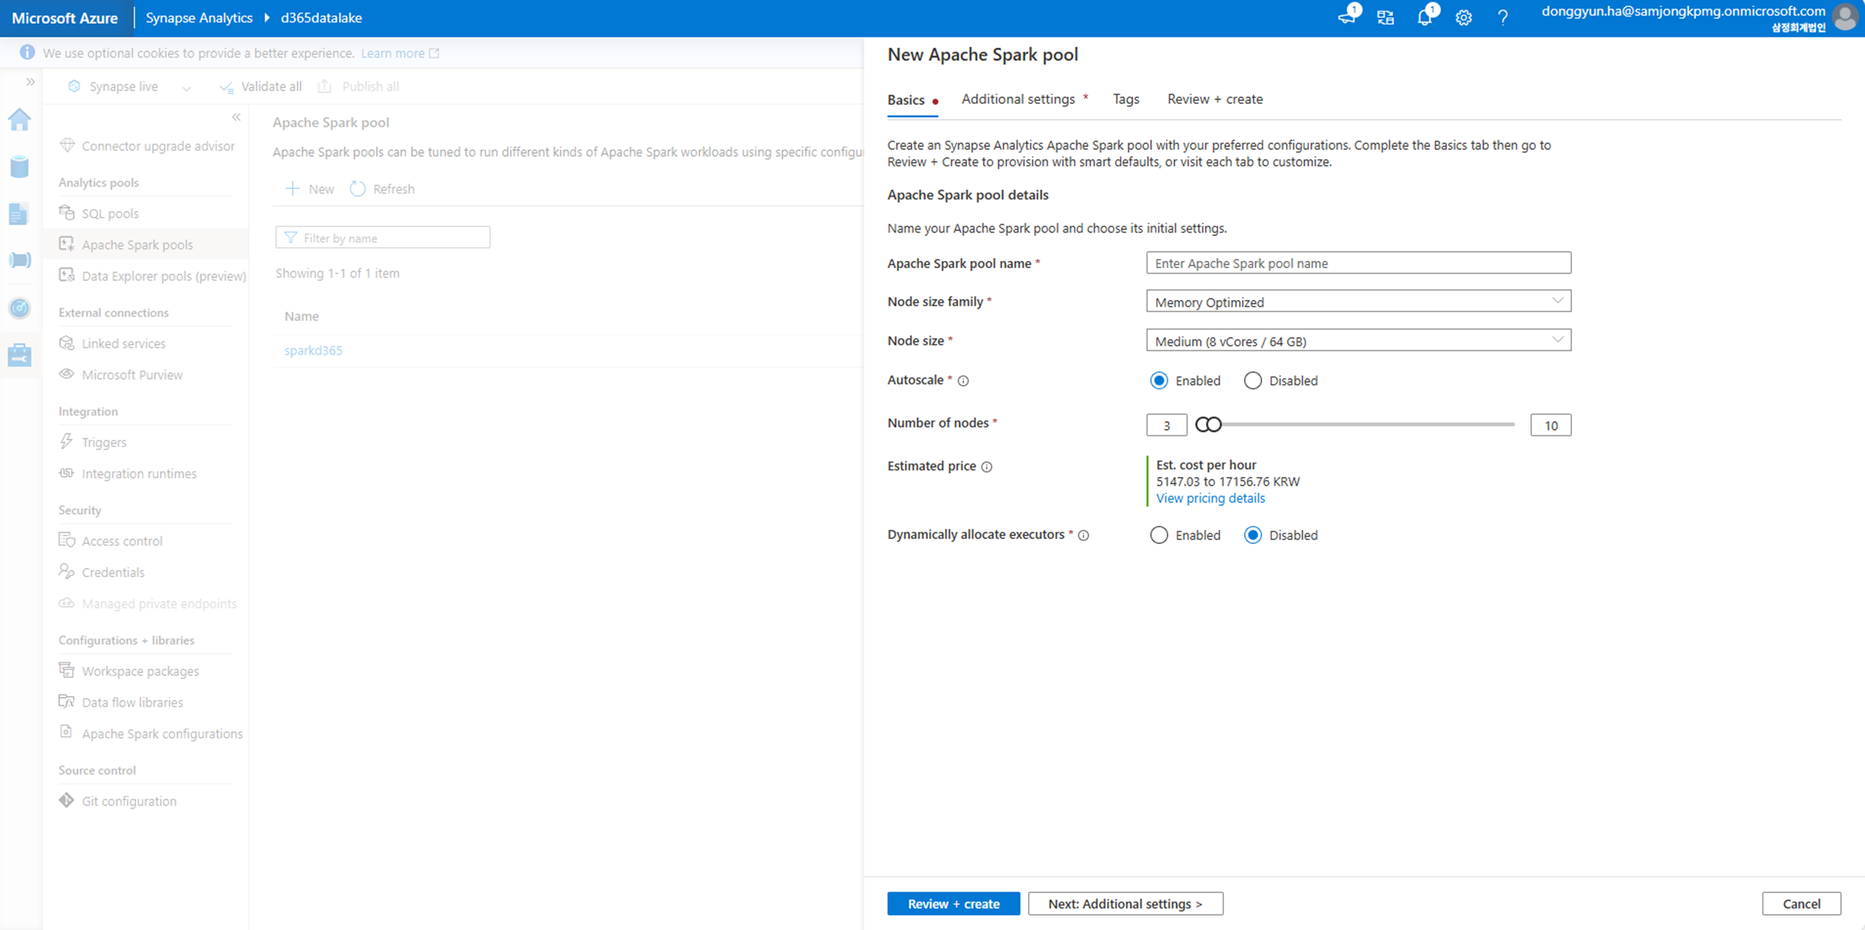Open the Integrate hub pipeline icon
Viewport: 1865px width, 930px height.
coord(19,260)
